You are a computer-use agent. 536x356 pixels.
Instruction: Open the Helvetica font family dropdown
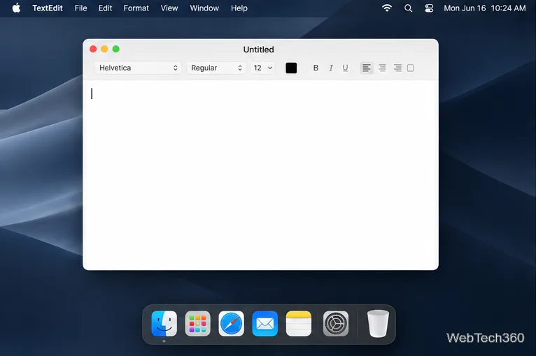pos(138,68)
